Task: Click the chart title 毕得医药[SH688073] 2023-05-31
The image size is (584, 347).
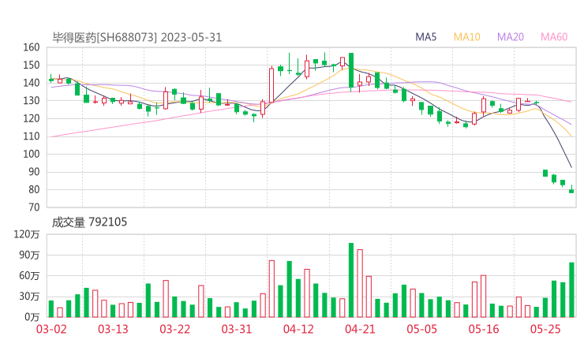Action: point(137,38)
